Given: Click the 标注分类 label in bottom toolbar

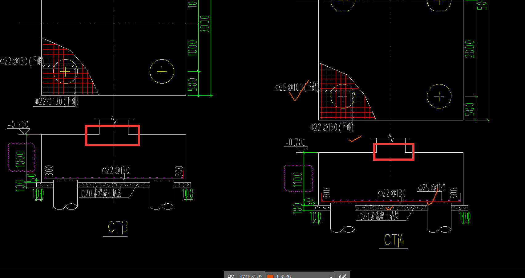Looking at the screenshot, I should click(251, 276).
